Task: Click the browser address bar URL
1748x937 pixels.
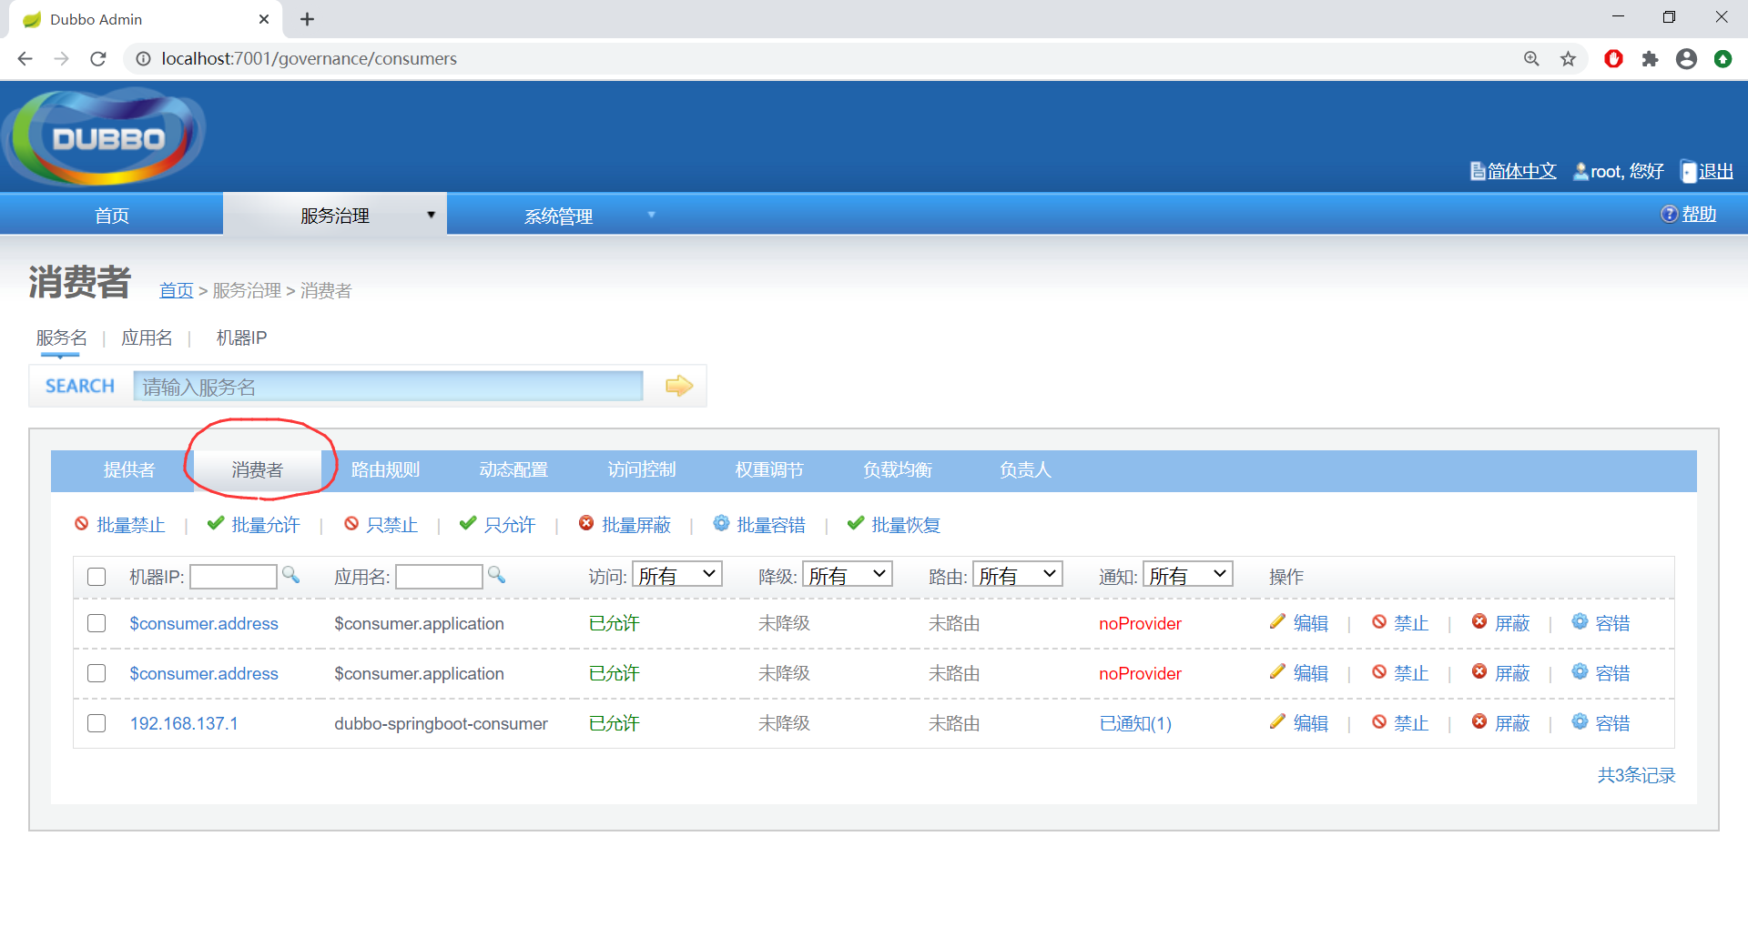Action: (x=310, y=59)
